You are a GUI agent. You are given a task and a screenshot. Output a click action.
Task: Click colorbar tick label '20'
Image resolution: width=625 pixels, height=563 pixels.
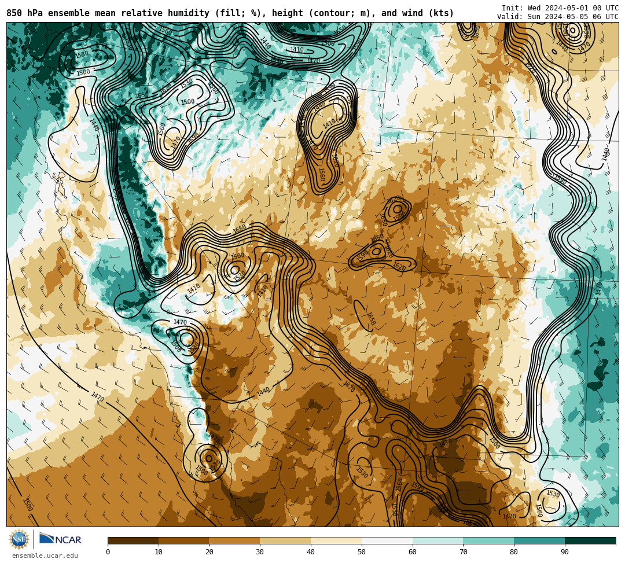[209, 552]
